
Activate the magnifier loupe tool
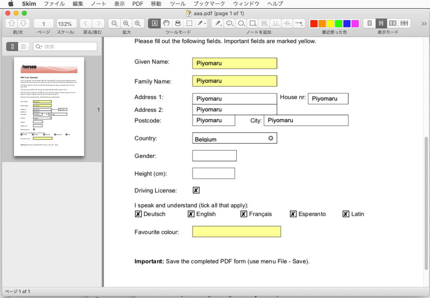pyautogui.click(x=177, y=23)
